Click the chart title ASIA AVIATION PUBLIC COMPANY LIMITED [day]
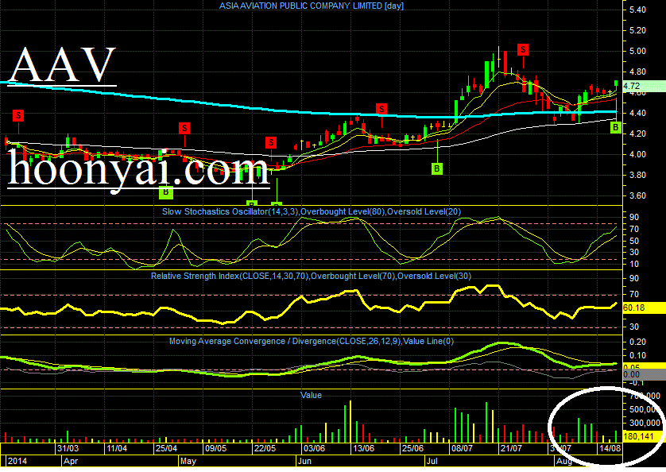666x472 pixels. click(x=311, y=6)
